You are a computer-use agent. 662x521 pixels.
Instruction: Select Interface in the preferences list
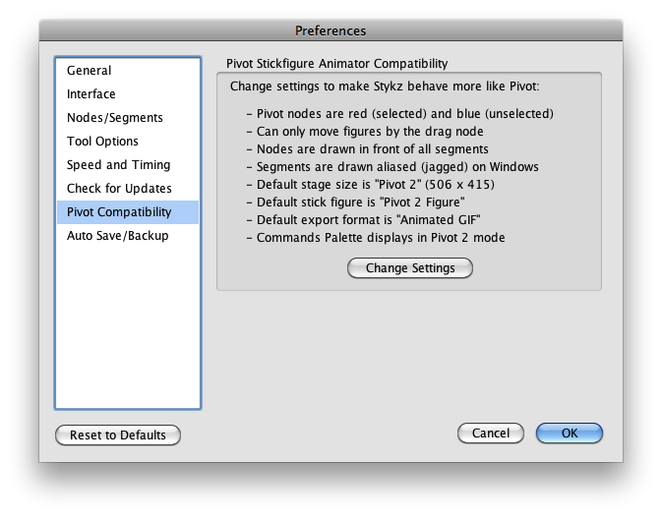[128, 94]
